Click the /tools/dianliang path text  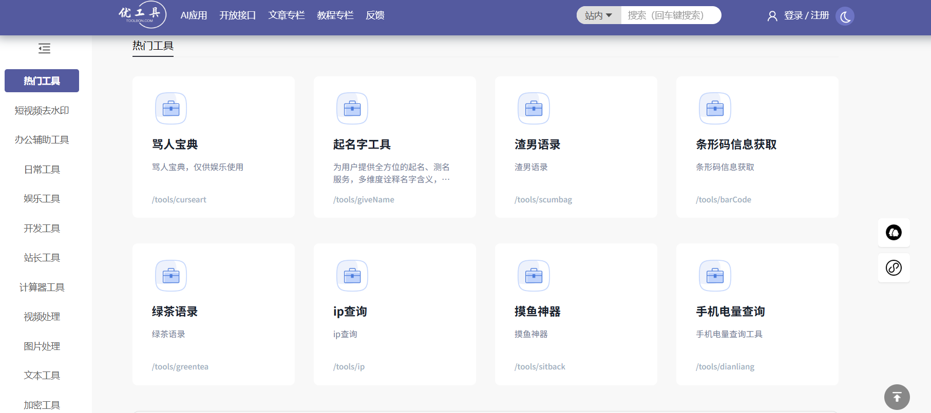tap(725, 367)
